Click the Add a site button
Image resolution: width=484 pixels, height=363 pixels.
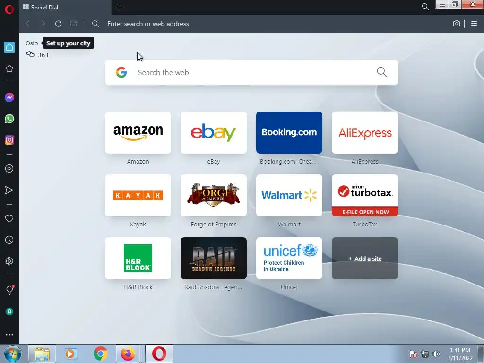(365, 259)
